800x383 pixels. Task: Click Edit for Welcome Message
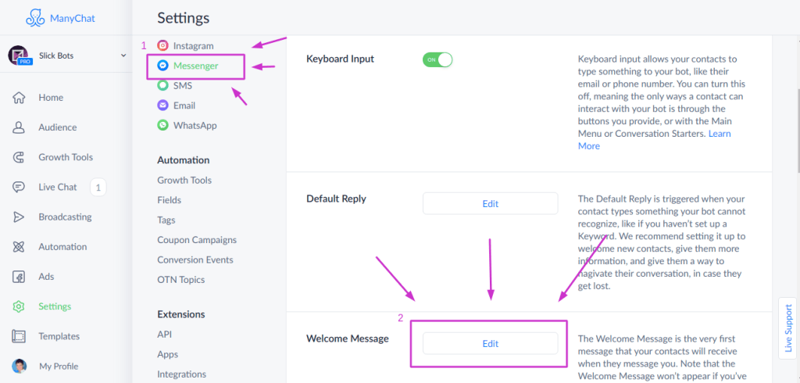pos(491,344)
